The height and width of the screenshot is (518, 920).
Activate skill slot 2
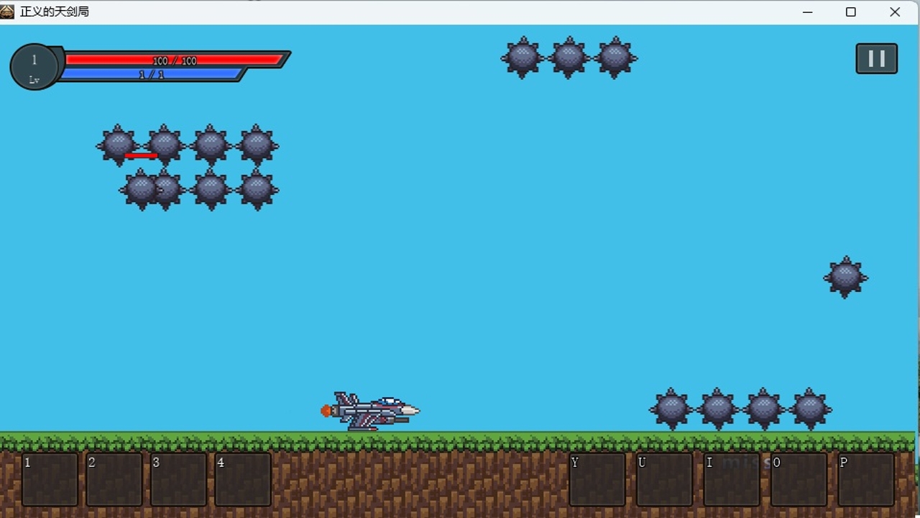(x=114, y=478)
